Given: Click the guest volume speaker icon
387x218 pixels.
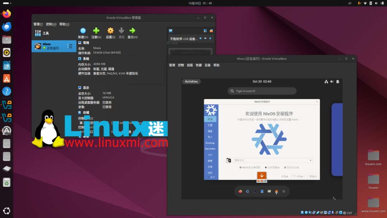Looking at the screenshot, I should coord(332,81).
